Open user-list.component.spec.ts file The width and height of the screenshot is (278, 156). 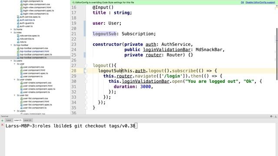[36, 105]
